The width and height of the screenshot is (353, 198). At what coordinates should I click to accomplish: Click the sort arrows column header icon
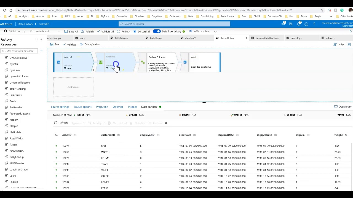[x=56, y=135]
